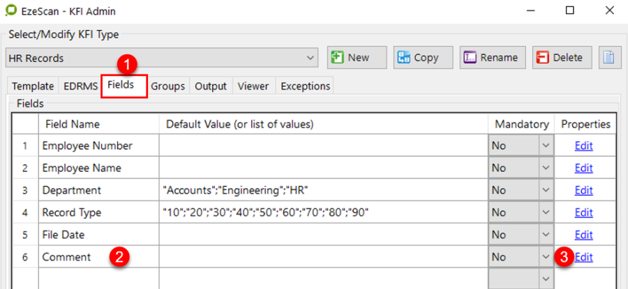
Task: Click the document icon beside Delete
Action: click(608, 58)
